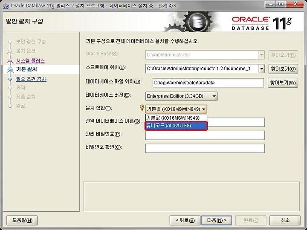Click the 완료 step label in sidebar
Image resolution: width=307 pixels, height=230 pixels.
coord(21,106)
